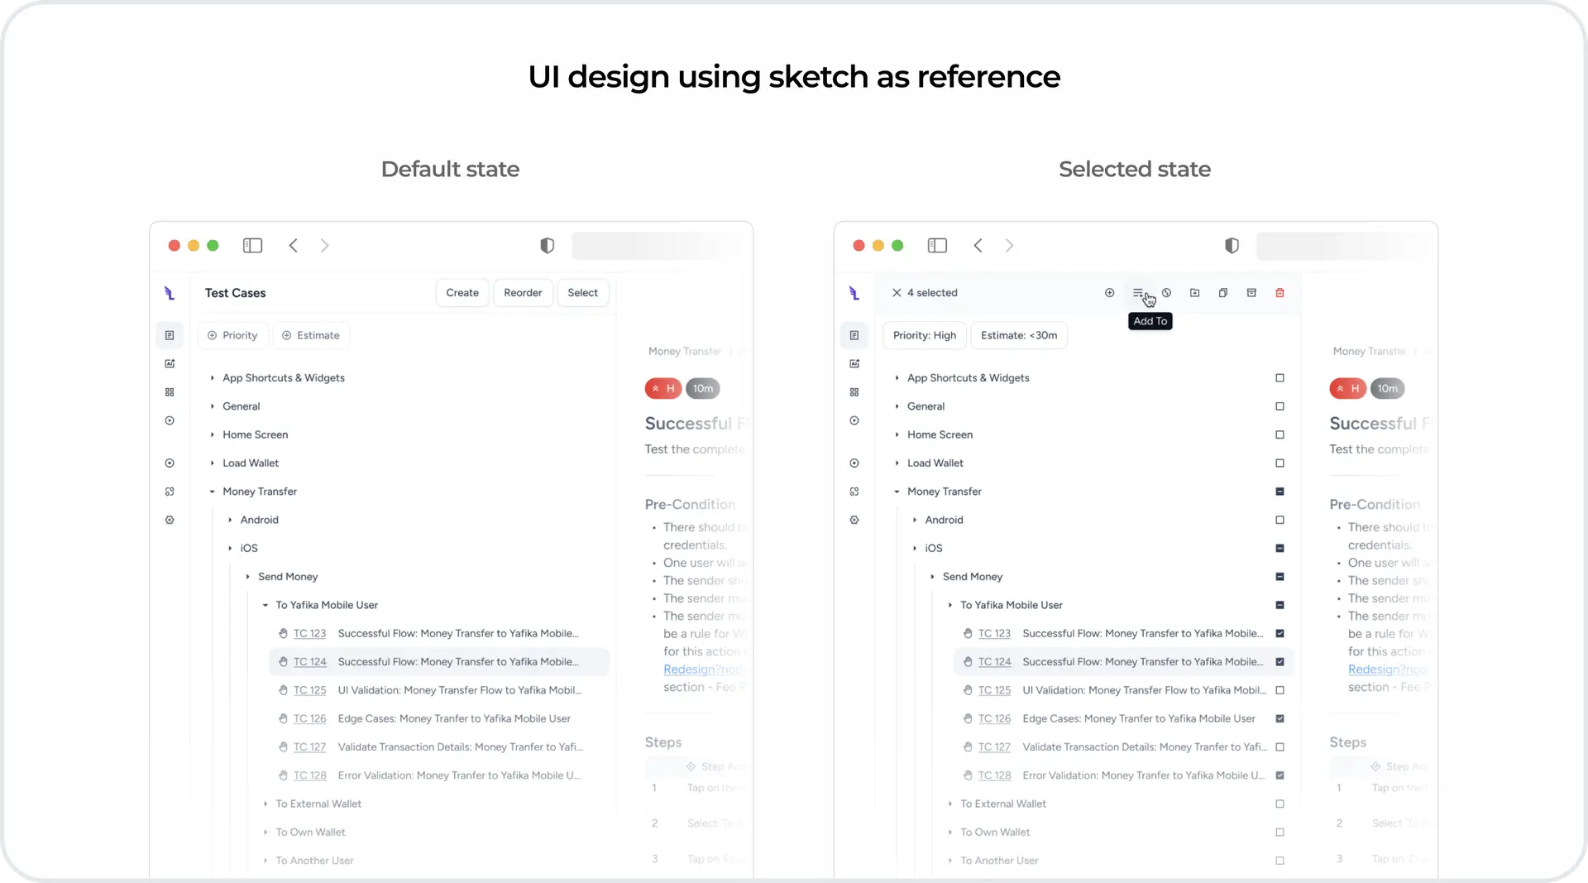This screenshot has width=1588, height=883.
Task: Expand To Own Wallet arrow in Default state
Action: [x=265, y=833]
